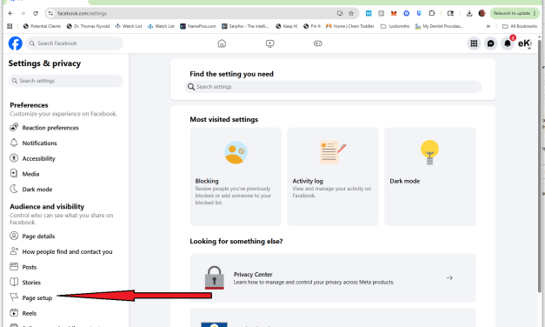Open Reels settings in sidebar
The height and width of the screenshot is (327, 545).
tap(23, 313)
